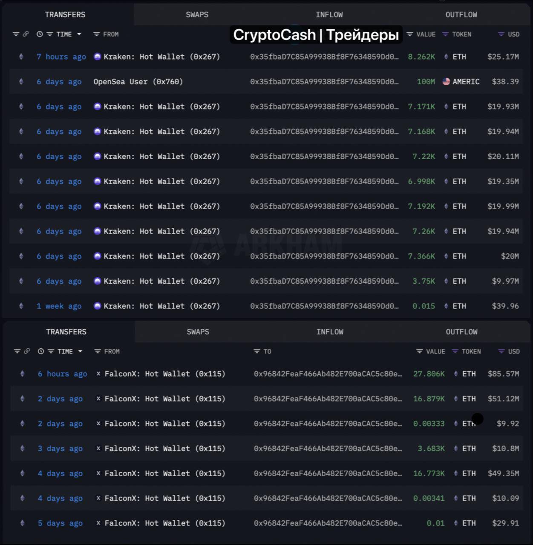The width and height of the screenshot is (533, 545).
Task: Click the chain-link icon in the FalconX panel header
Action: [x=27, y=351]
